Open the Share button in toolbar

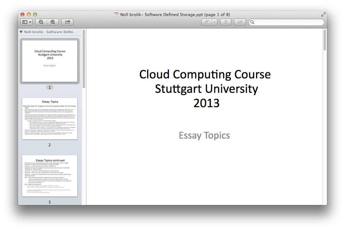point(67,22)
